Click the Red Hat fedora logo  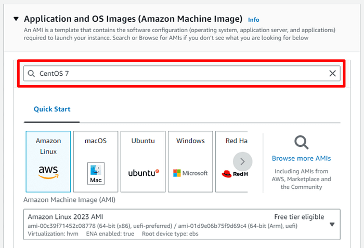pyautogui.click(x=227, y=174)
